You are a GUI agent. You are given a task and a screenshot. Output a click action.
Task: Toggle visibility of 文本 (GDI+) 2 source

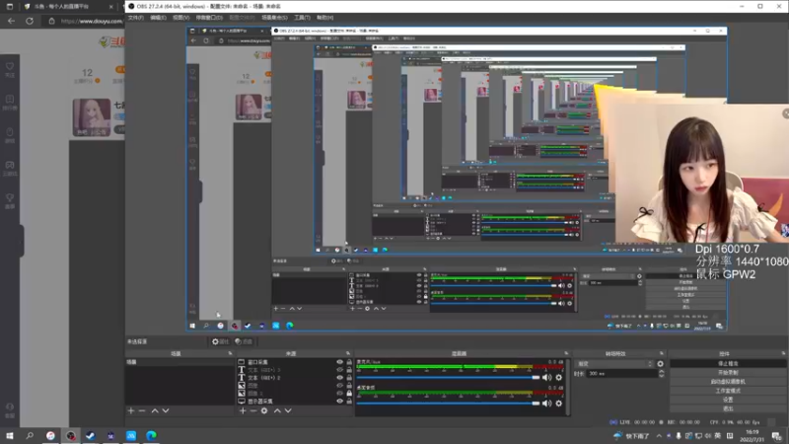tap(339, 378)
